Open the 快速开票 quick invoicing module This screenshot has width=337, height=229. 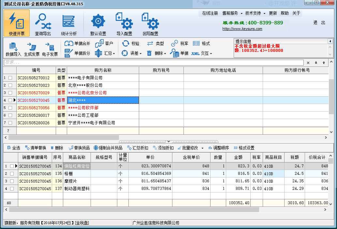tap(17, 23)
